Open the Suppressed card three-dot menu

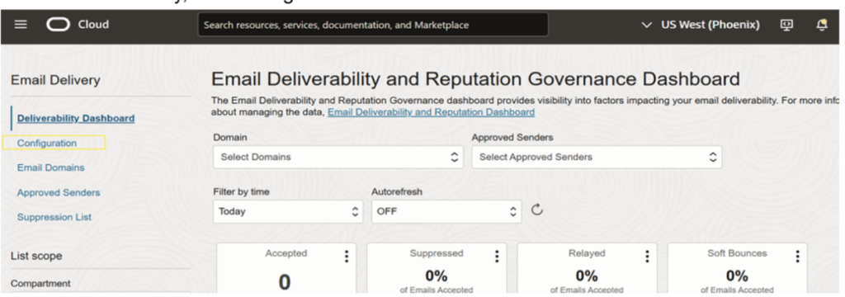pyautogui.click(x=497, y=256)
